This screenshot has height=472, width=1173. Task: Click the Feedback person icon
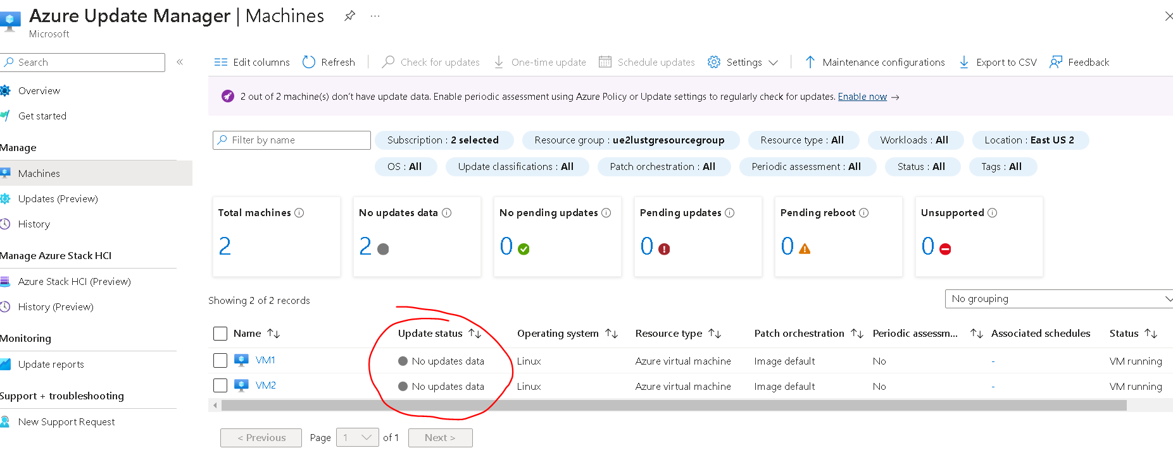point(1056,62)
